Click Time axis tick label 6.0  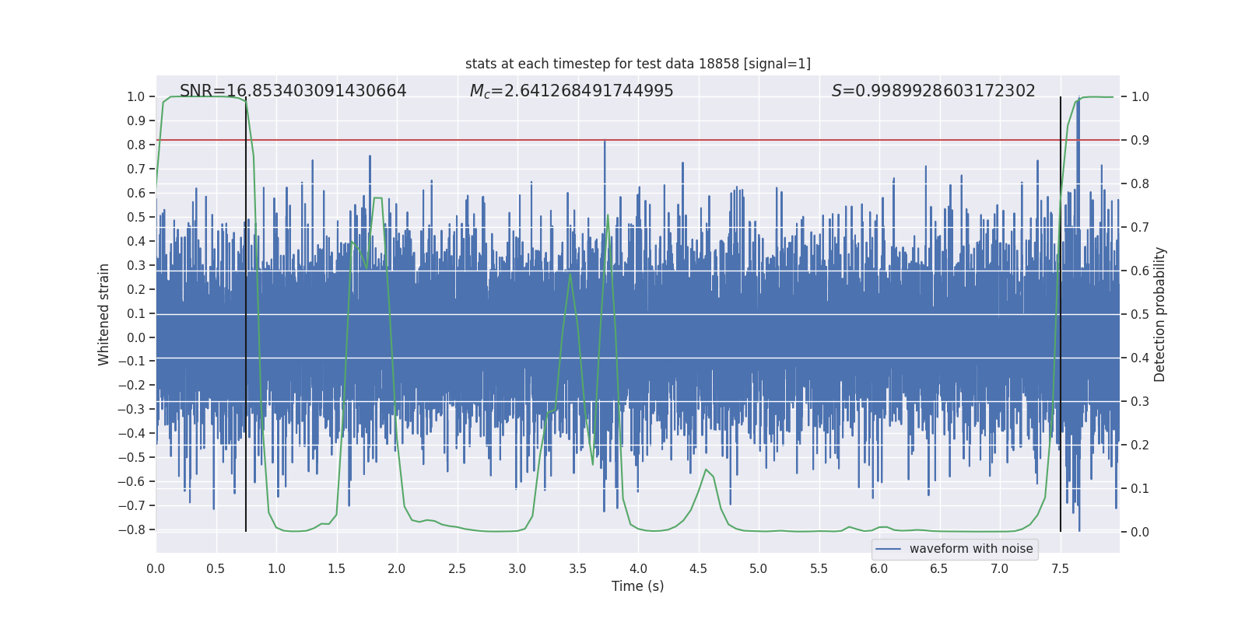(879, 568)
